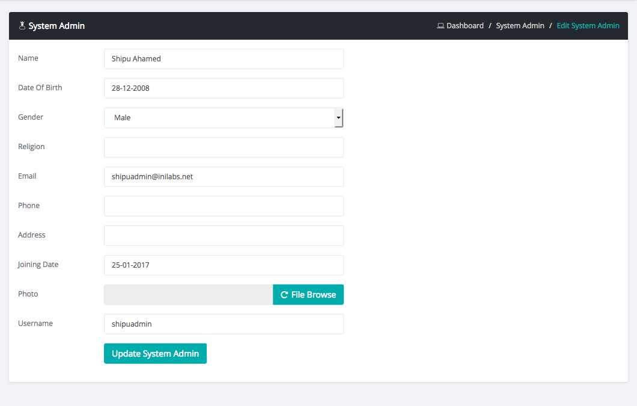Click the Dashboard laptop icon in breadcrumb
Screen dimensions: 637x406
click(x=440, y=26)
